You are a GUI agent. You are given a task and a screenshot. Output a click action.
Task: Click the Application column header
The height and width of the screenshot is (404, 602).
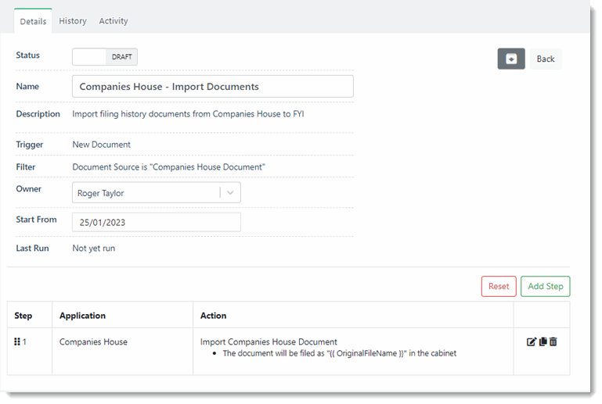(82, 316)
